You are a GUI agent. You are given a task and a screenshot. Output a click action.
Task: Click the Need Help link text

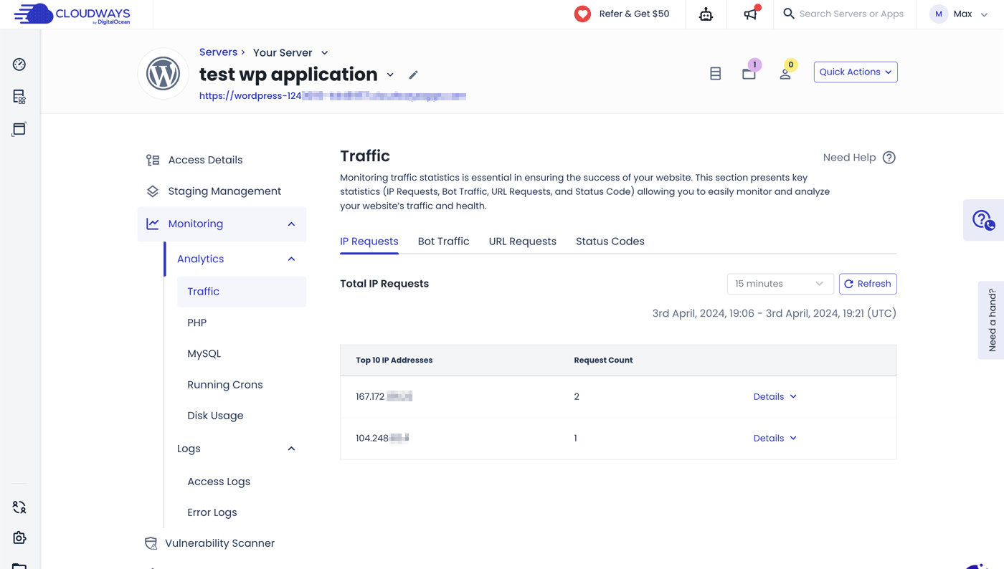(850, 158)
